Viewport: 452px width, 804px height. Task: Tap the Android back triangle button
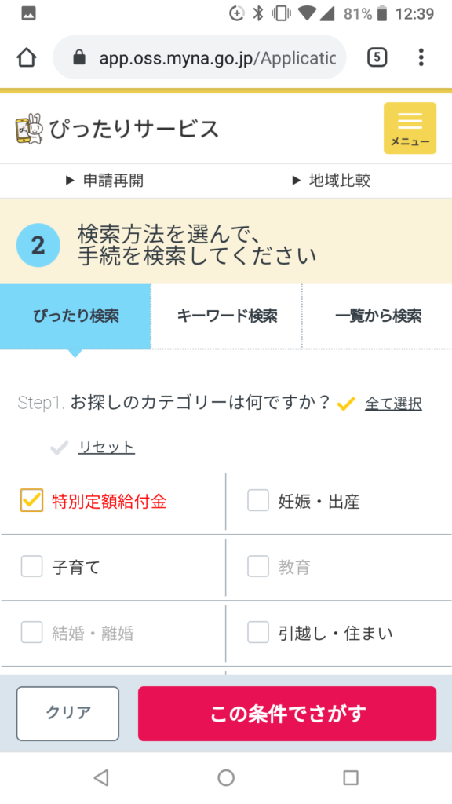101,778
